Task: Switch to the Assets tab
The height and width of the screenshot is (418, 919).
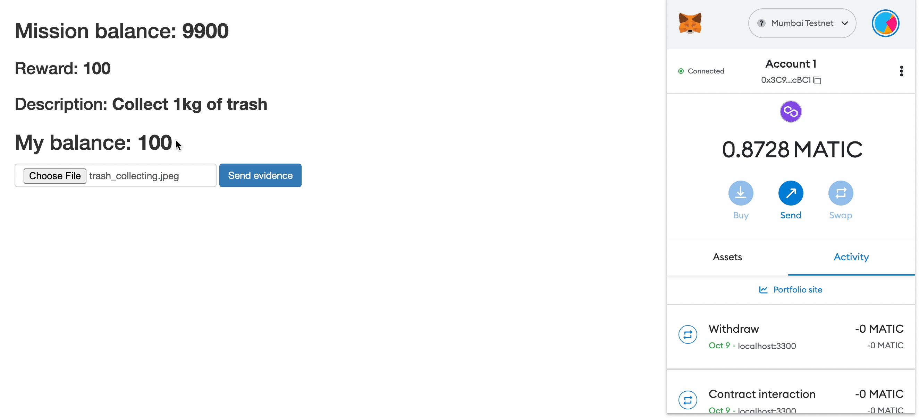Action: click(x=727, y=256)
